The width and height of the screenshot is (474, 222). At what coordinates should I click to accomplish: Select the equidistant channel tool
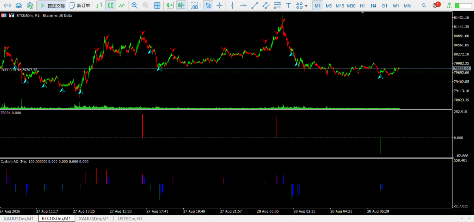click(x=266, y=6)
